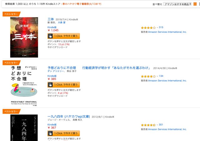Click the 1-Click buy icon for 三体
The width and height of the screenshot is (200, 141).
[x=50, y=36]
